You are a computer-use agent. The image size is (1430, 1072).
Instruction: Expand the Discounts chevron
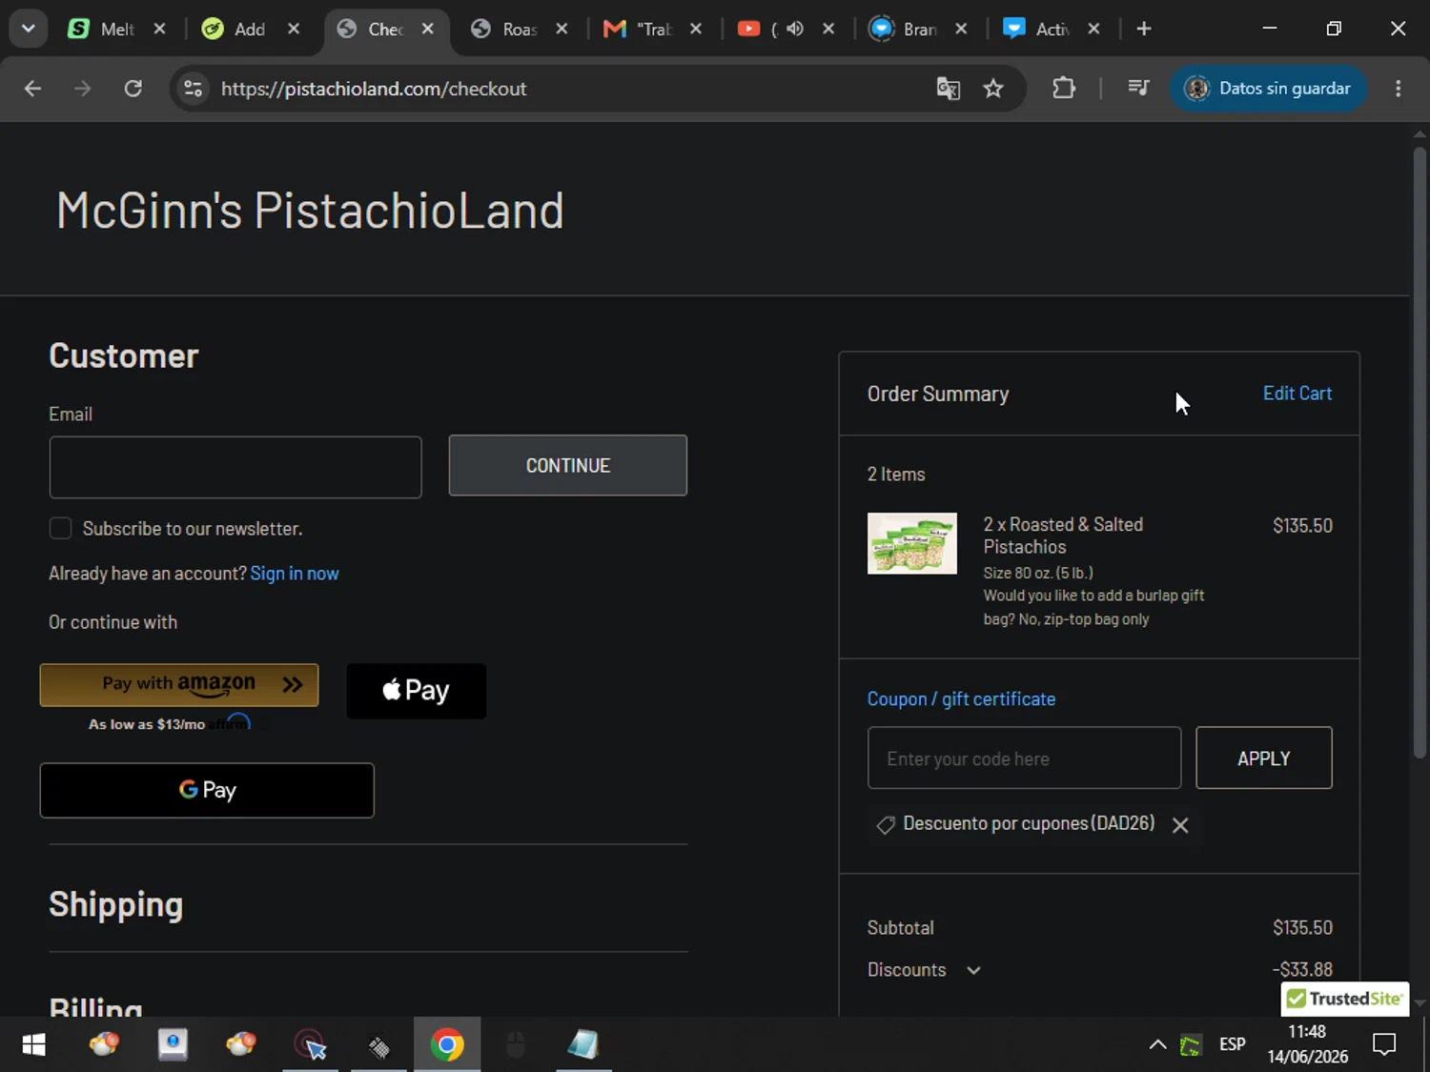973,970
